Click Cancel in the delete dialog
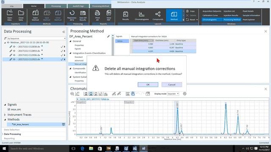 pos(172,84)
